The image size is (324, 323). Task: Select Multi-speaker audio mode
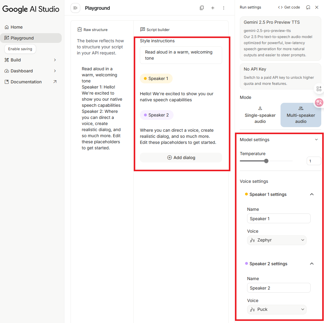pos(301,115)
